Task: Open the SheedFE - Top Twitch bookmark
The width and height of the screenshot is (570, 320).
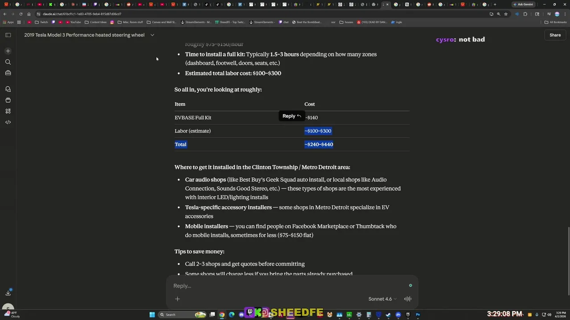Action: point(230,22)
